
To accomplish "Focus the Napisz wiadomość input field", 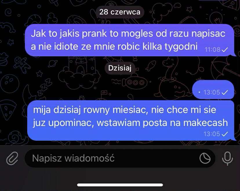I will (120, 158).
